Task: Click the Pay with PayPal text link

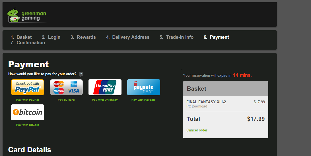Action: (x=28, y=100)
